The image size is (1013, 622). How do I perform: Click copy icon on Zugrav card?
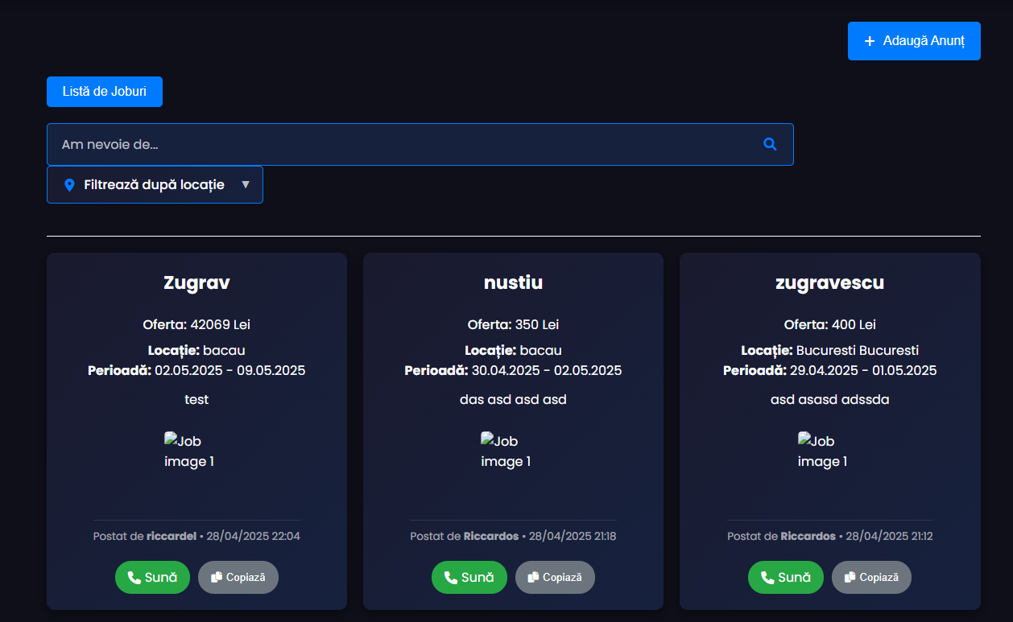click(x=216, y=578)
